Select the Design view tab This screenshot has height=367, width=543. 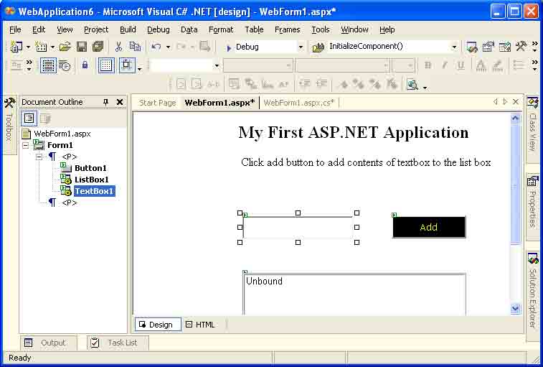click(x=158, y=325)
